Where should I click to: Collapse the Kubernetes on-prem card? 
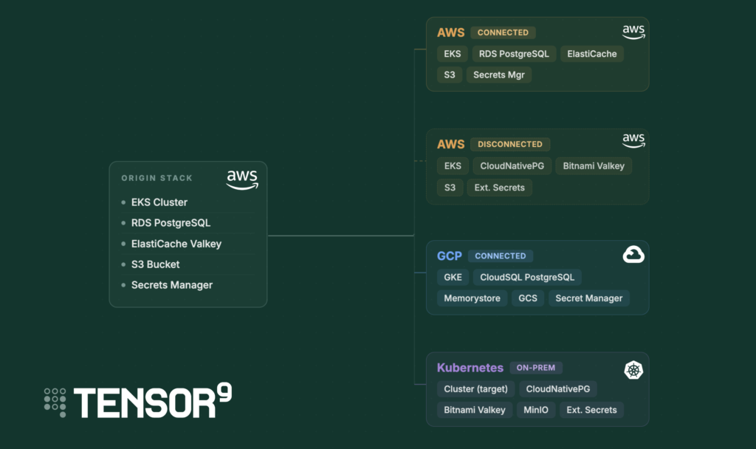[x=537, y=388]
